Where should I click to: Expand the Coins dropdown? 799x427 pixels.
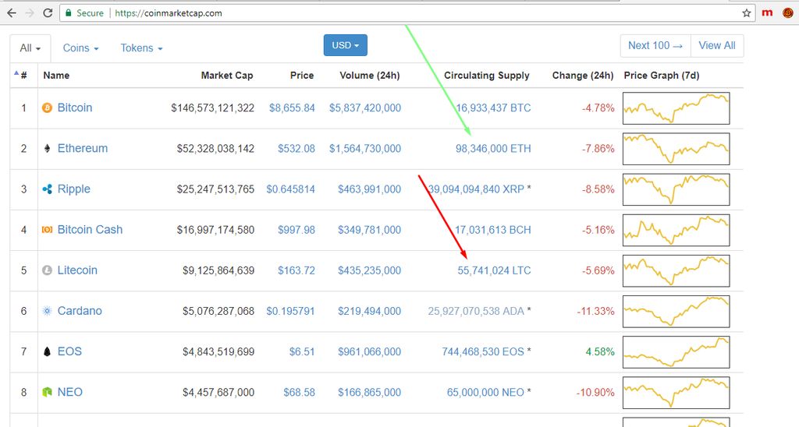click(x=80, y=48)
